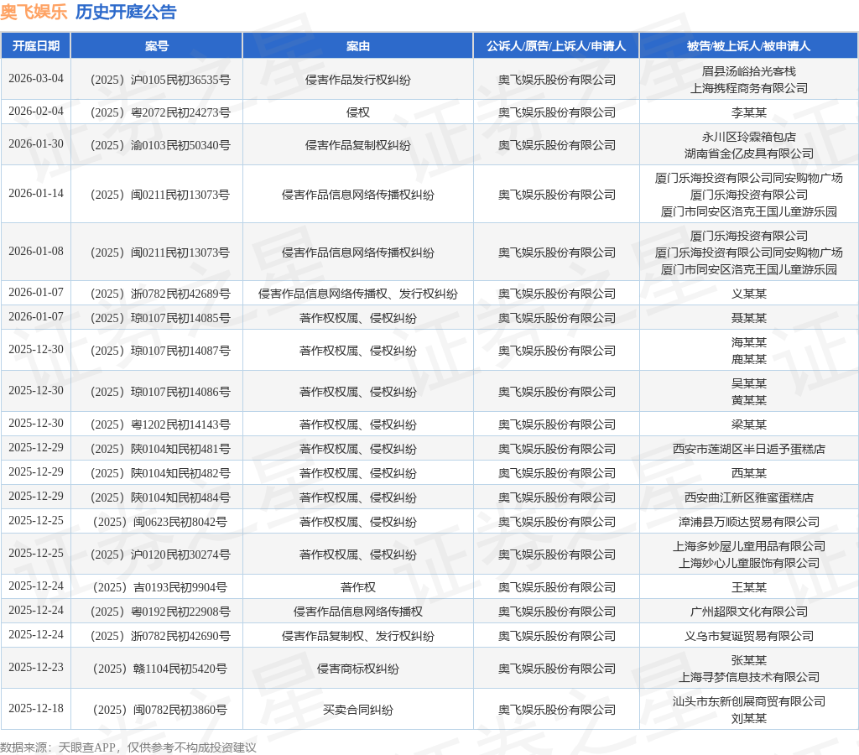Viewport: 859px width, 755px height.
Task: Select date cell 2026-01-08
Action: coord(36,252)
